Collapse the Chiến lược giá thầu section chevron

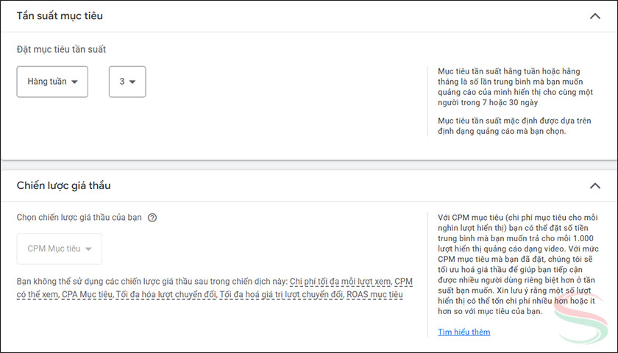594,186
